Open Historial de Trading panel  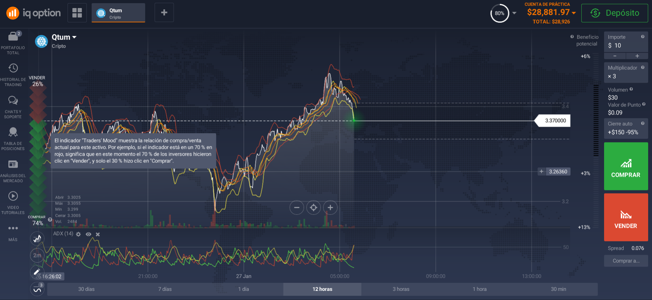click(13, 75)
